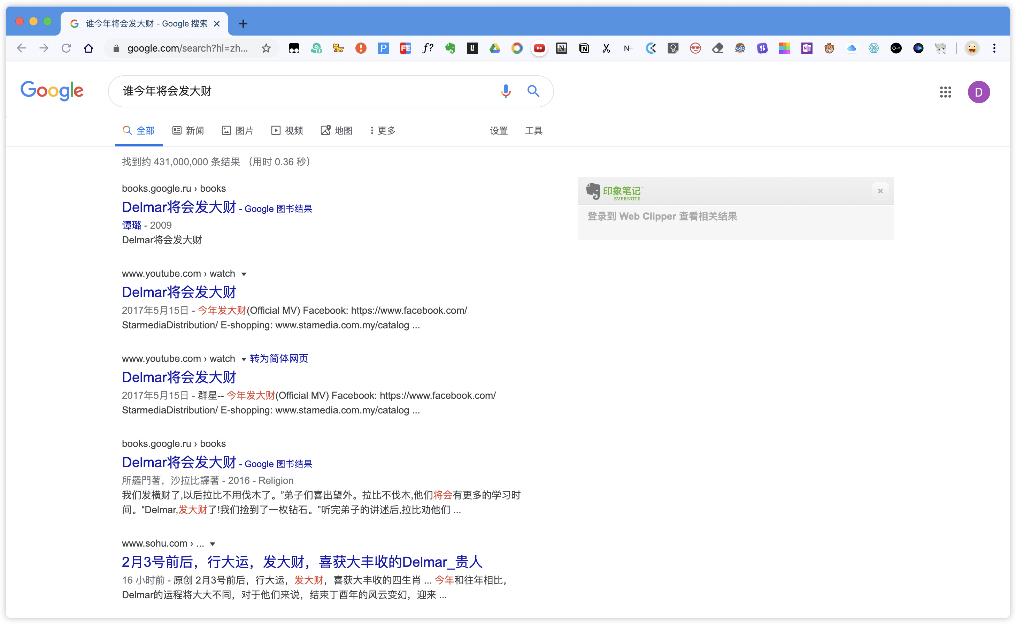Click the voice search microphone icon
Image resolution: width=1016 pixels, height=624 pixels.
pos(506,91)
